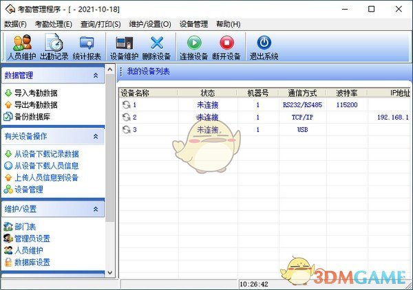The image size is (413, 290).
Task: Click baud rate value 115200
Action: click(347, 105)
